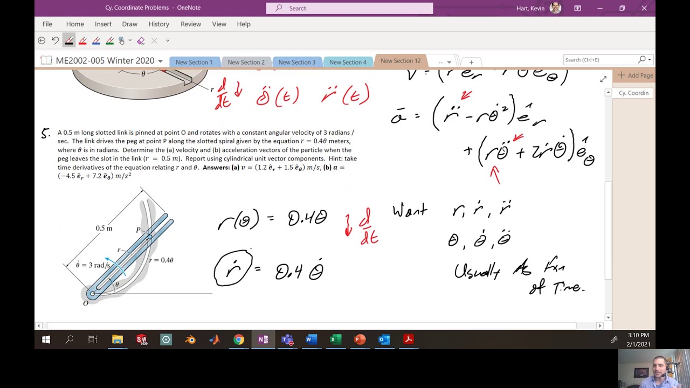This screenshot has height=388, width=690.
Task: Switch to New Section 2 tab
Action: pyautogui.click(x=246, y=62)
